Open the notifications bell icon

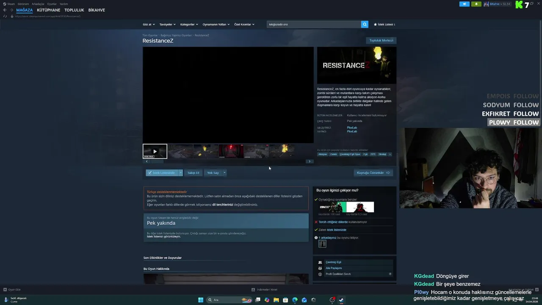click(x=476, y=4)
